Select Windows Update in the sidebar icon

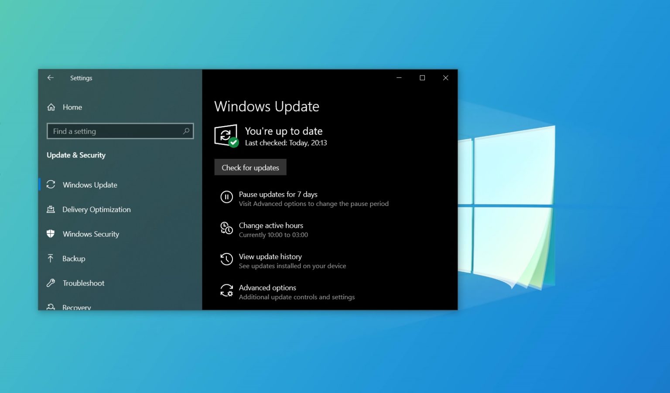tap(51, 185)
